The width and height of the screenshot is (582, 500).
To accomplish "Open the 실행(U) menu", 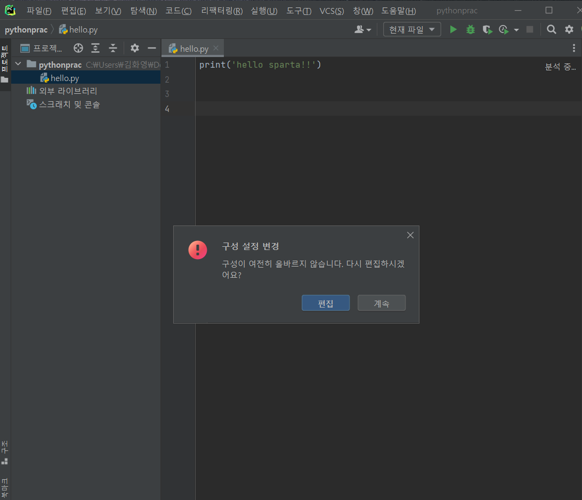I will [264, 11].
